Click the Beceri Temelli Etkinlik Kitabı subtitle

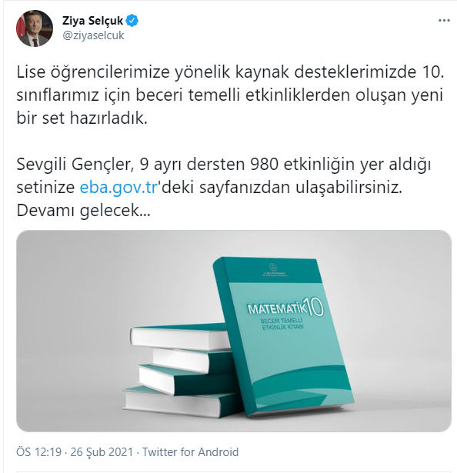[x=282, y=323]
